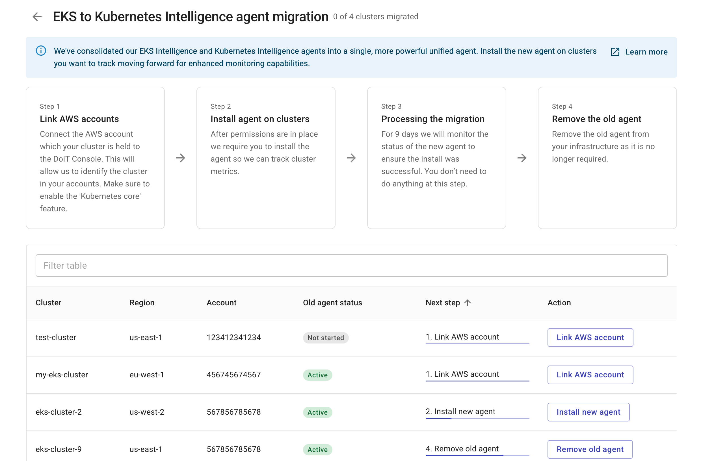Click Link AWS account for test-cluster
The width and height of the screenshot is (701, 461).
coord(590,337)
